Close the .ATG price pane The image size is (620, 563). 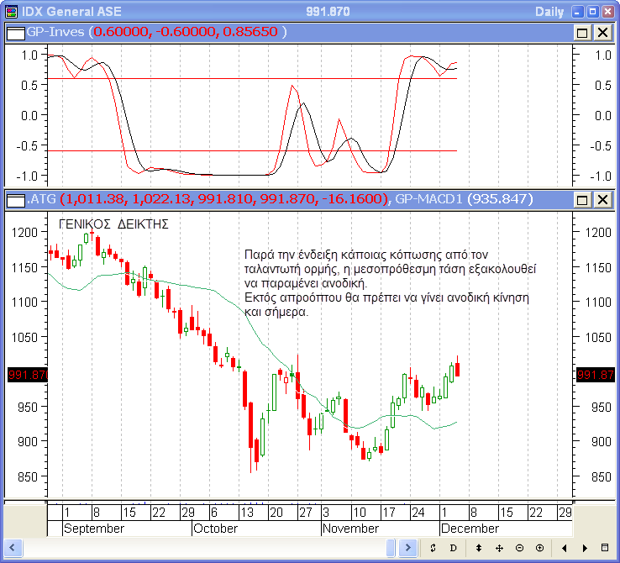click(x=602, y=200)
